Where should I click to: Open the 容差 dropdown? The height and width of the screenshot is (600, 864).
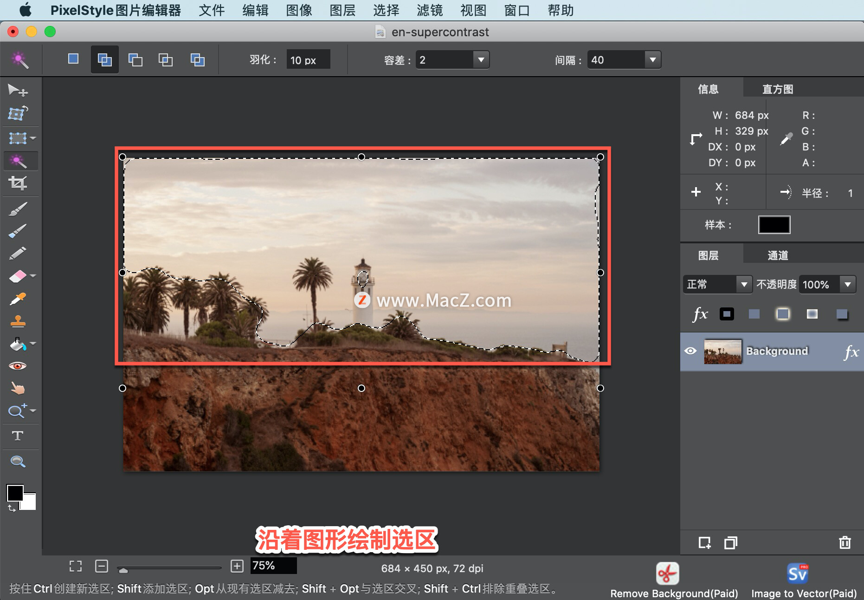[481, 59]
